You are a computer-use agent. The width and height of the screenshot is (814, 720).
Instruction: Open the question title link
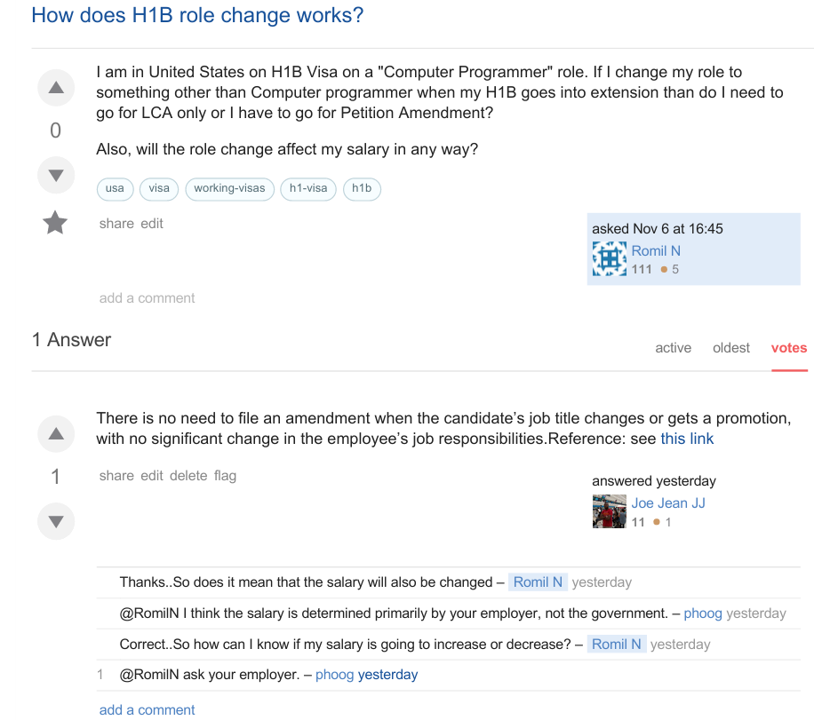[197, 16]
